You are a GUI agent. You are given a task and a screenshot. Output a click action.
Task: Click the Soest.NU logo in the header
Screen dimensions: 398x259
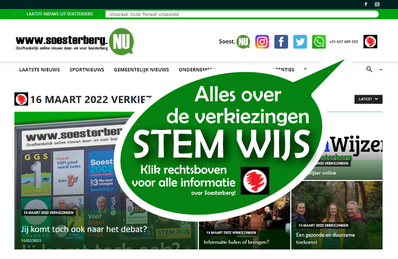coord(234,41)
